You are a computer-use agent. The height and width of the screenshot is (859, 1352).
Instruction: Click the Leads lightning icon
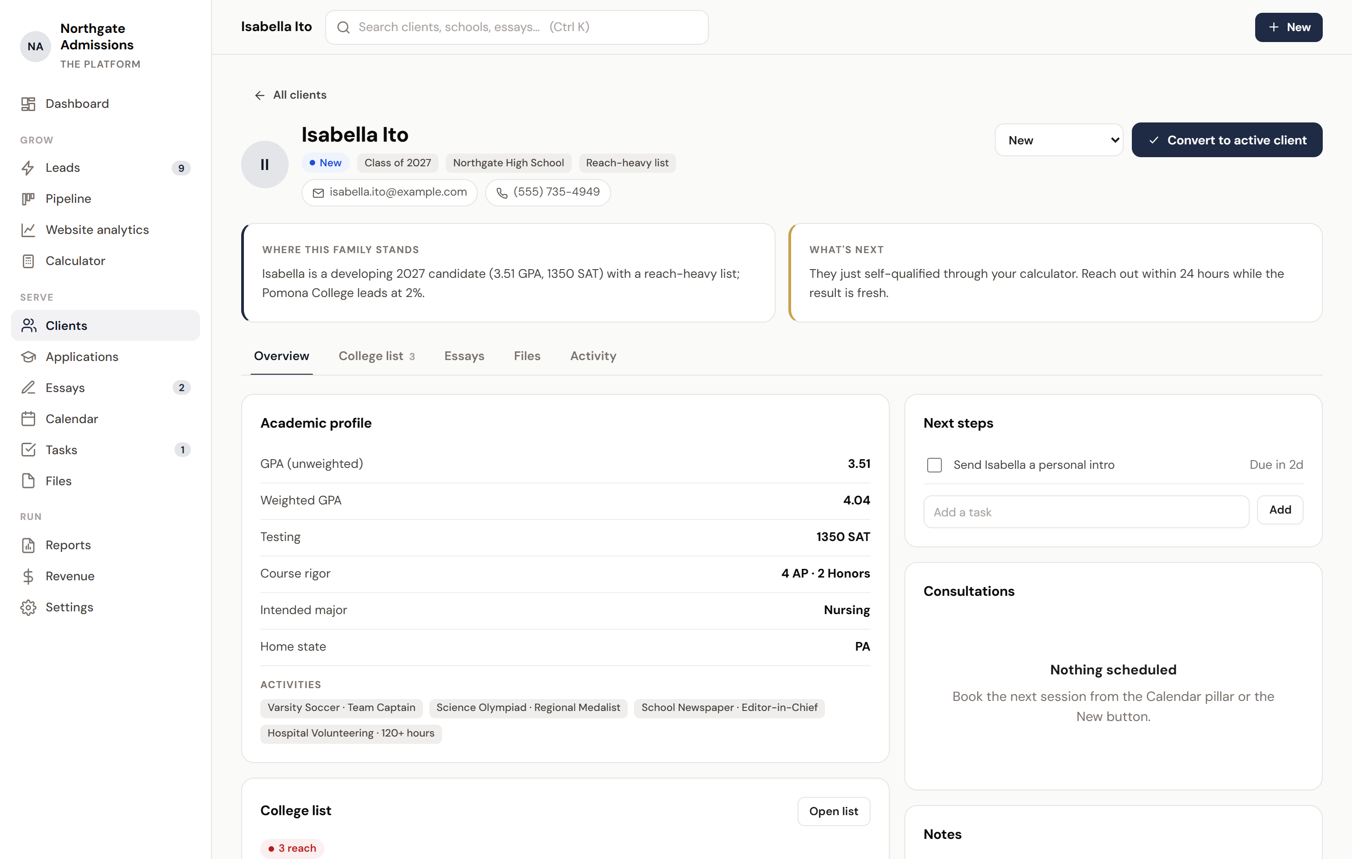point(28,168)
